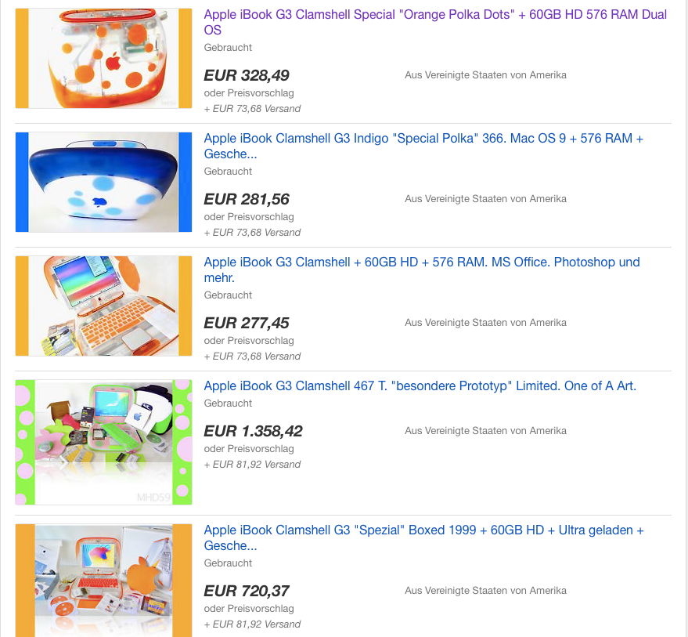This screenshot has height=637, width=688.
Task: Select the EUR 277,45 price
Action: 247,323
